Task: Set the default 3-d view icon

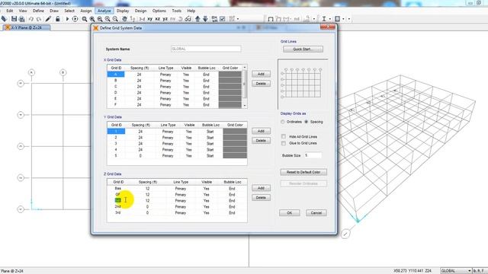Action: [142, 19]
